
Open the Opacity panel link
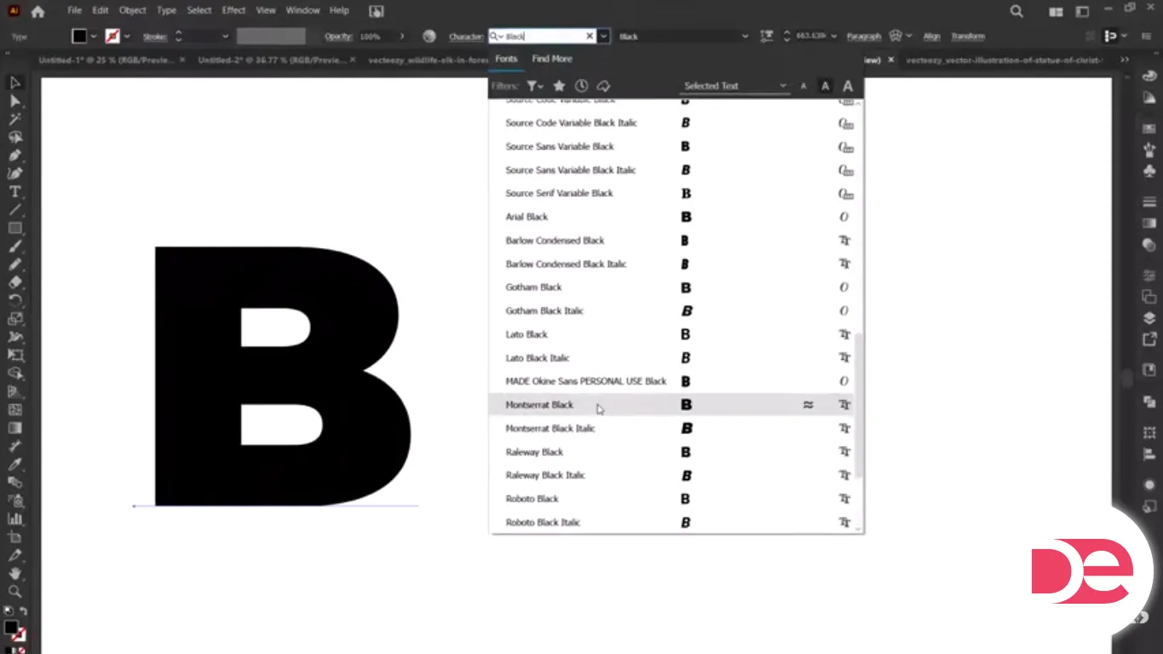339,37
